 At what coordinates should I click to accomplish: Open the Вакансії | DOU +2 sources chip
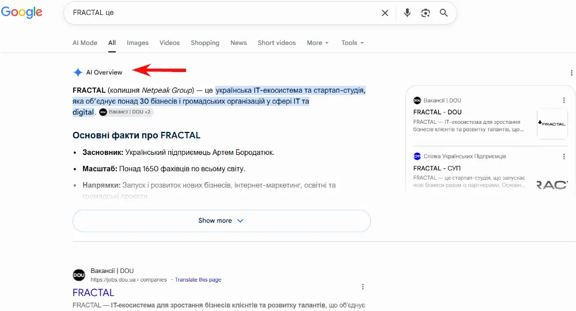click(x=126, y=112)
